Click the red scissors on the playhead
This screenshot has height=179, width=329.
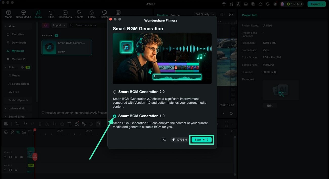35,157
